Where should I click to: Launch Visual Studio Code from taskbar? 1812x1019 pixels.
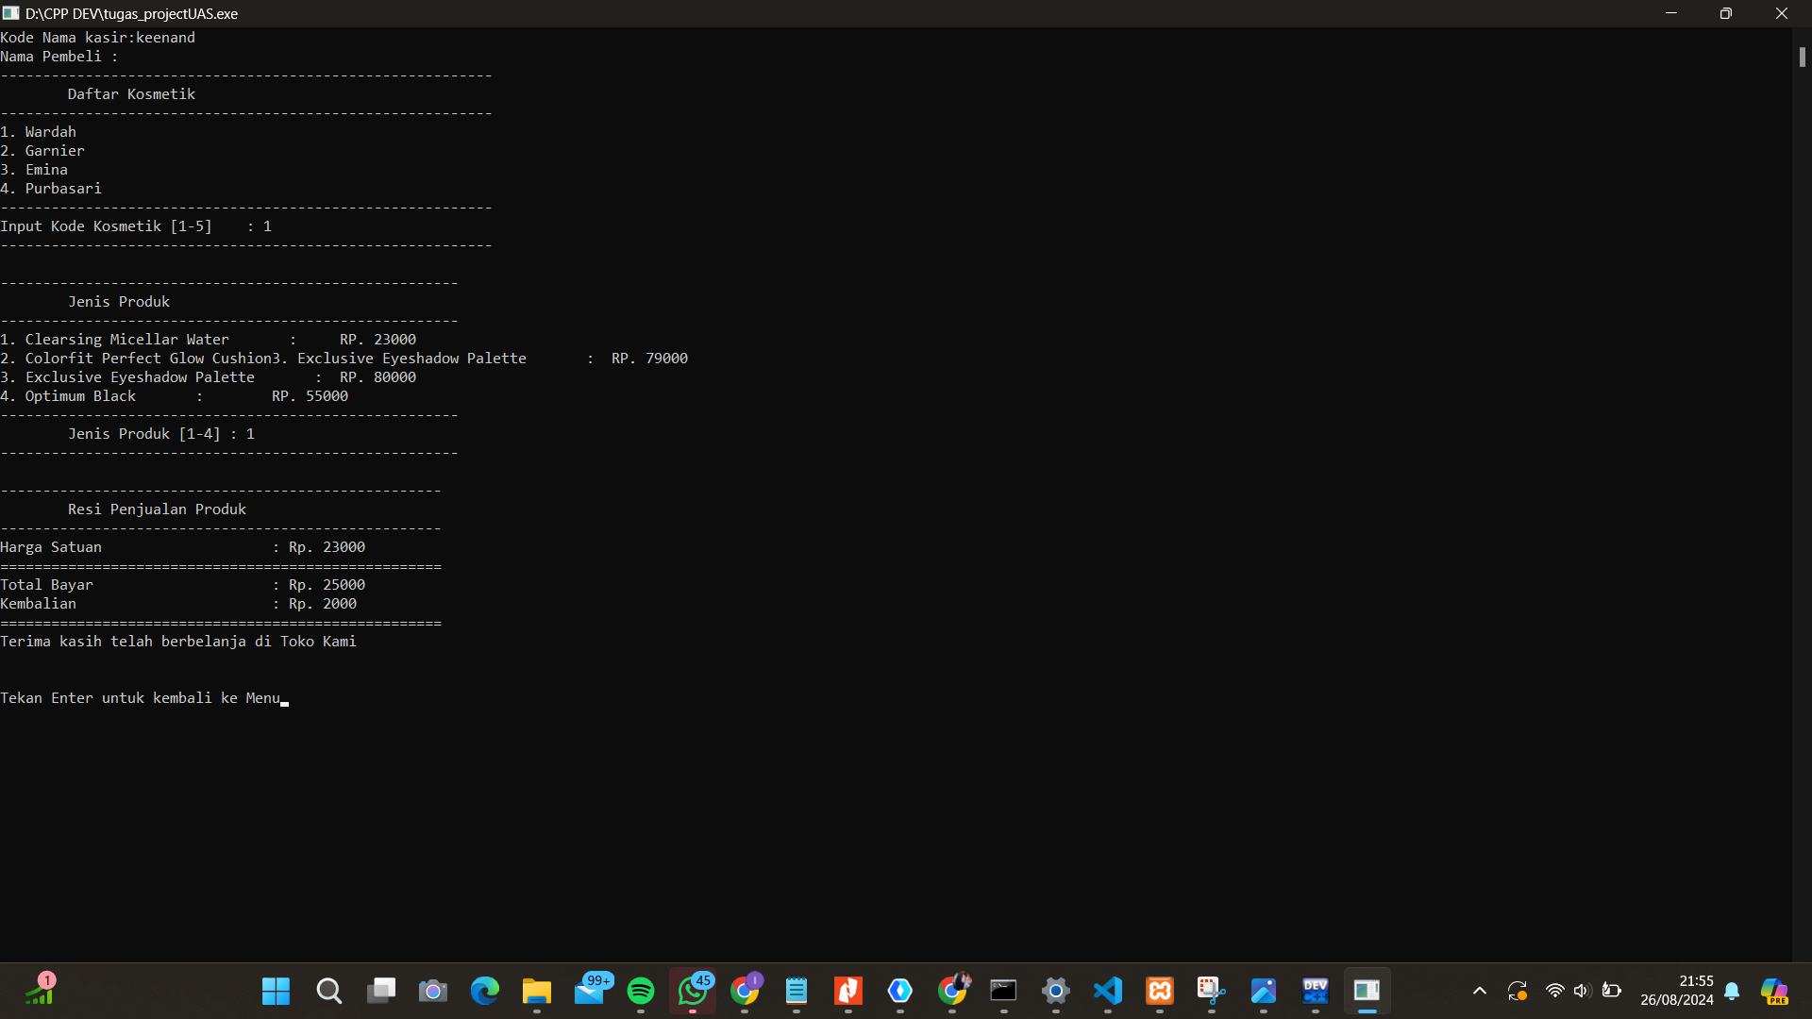pos(1108,991)
